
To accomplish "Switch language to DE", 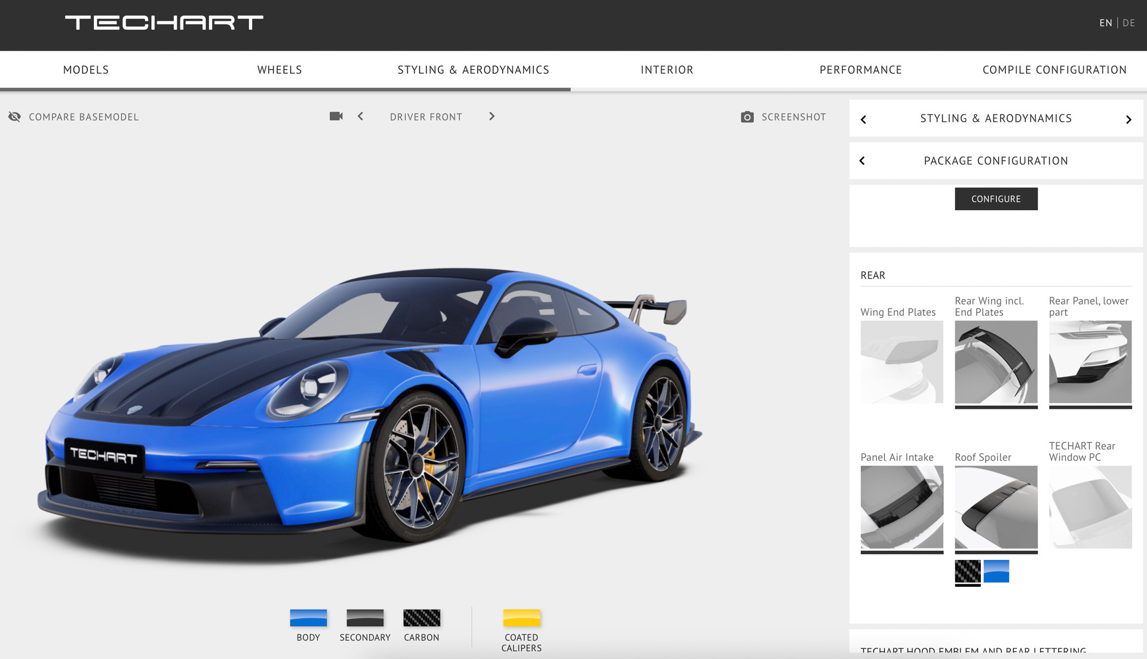I will pyautogui.click(x=1128, y=23).
